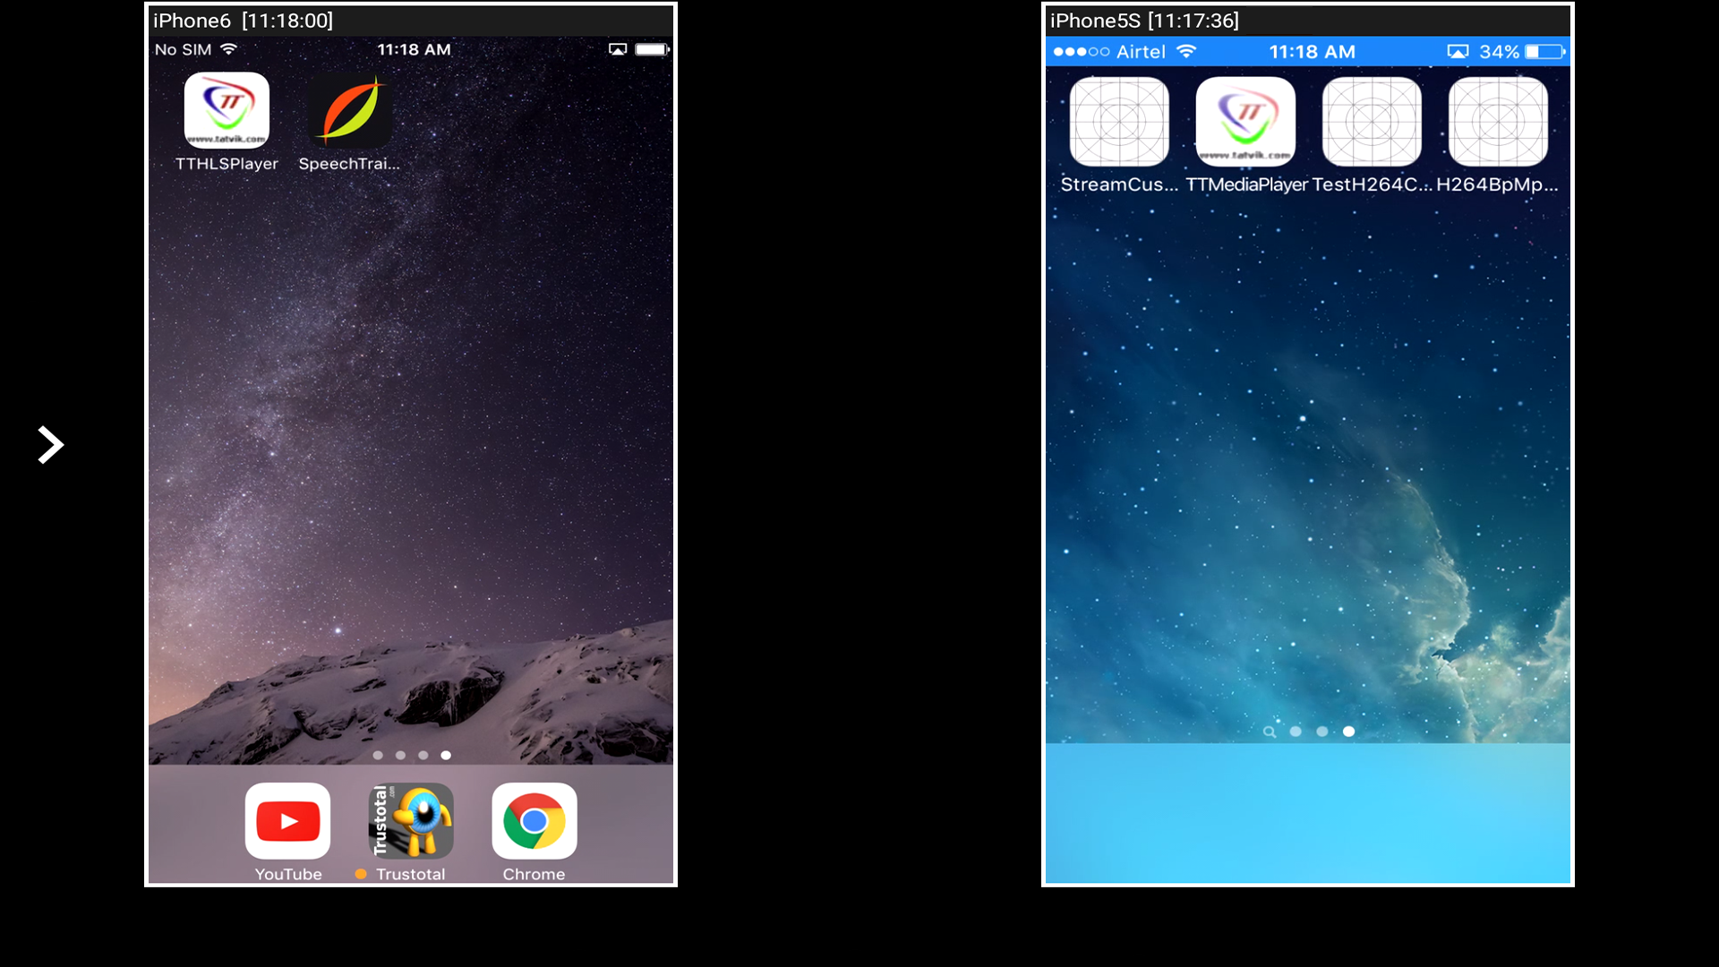Image resolution: width=1719 pixels, height=967 pixels.
Task: Launch the StreamCus... placeholder app
Action: pos(1119,121)
